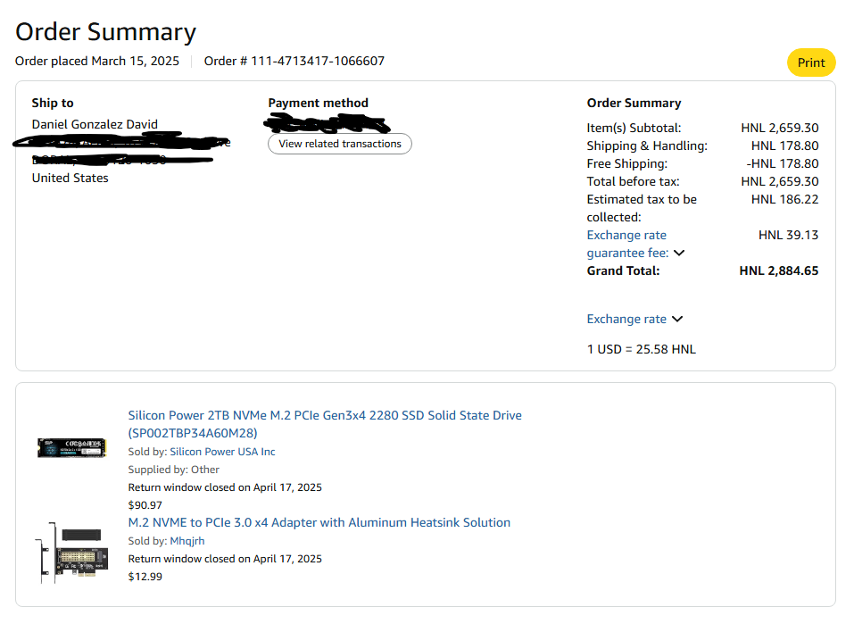Screen dimensions: 854x624
Task: Expand the Exchange rate chevron below Grand Total
Action: pos(677,319)
